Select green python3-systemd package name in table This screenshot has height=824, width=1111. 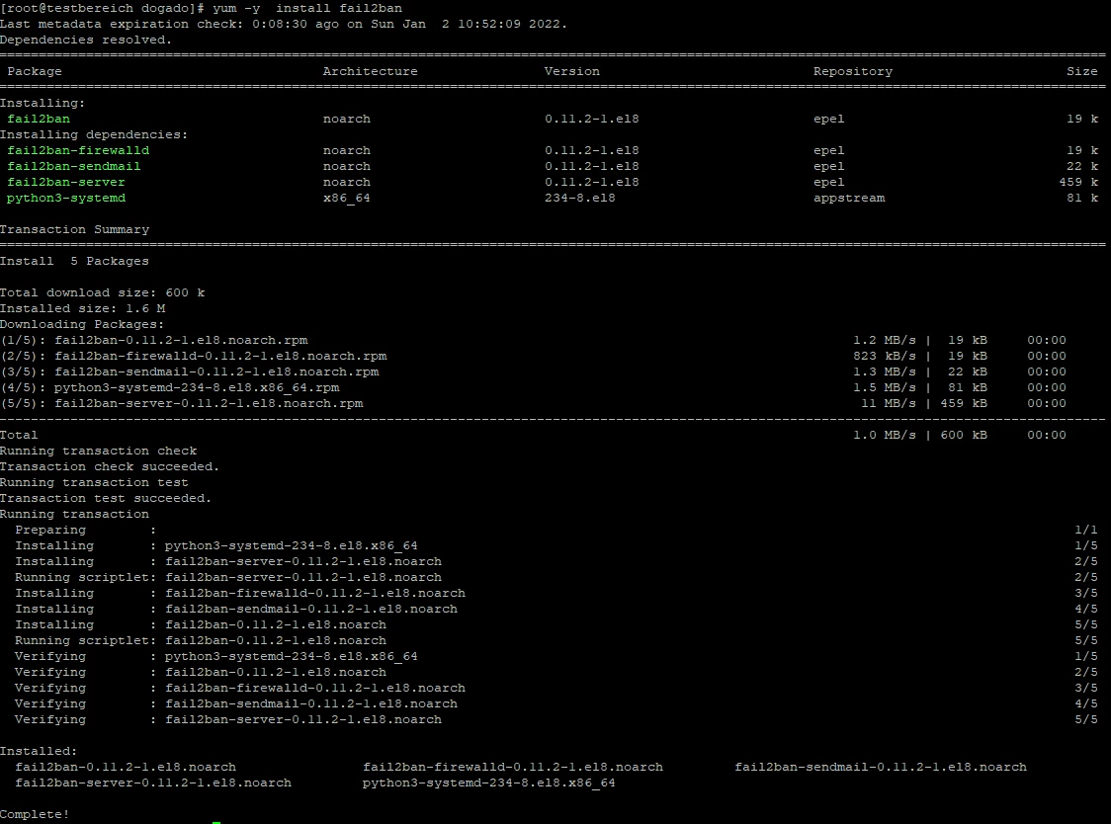tap(66, 198)
